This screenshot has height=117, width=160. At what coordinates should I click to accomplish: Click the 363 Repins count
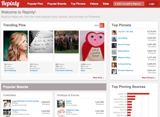click(x=60, y=64)
